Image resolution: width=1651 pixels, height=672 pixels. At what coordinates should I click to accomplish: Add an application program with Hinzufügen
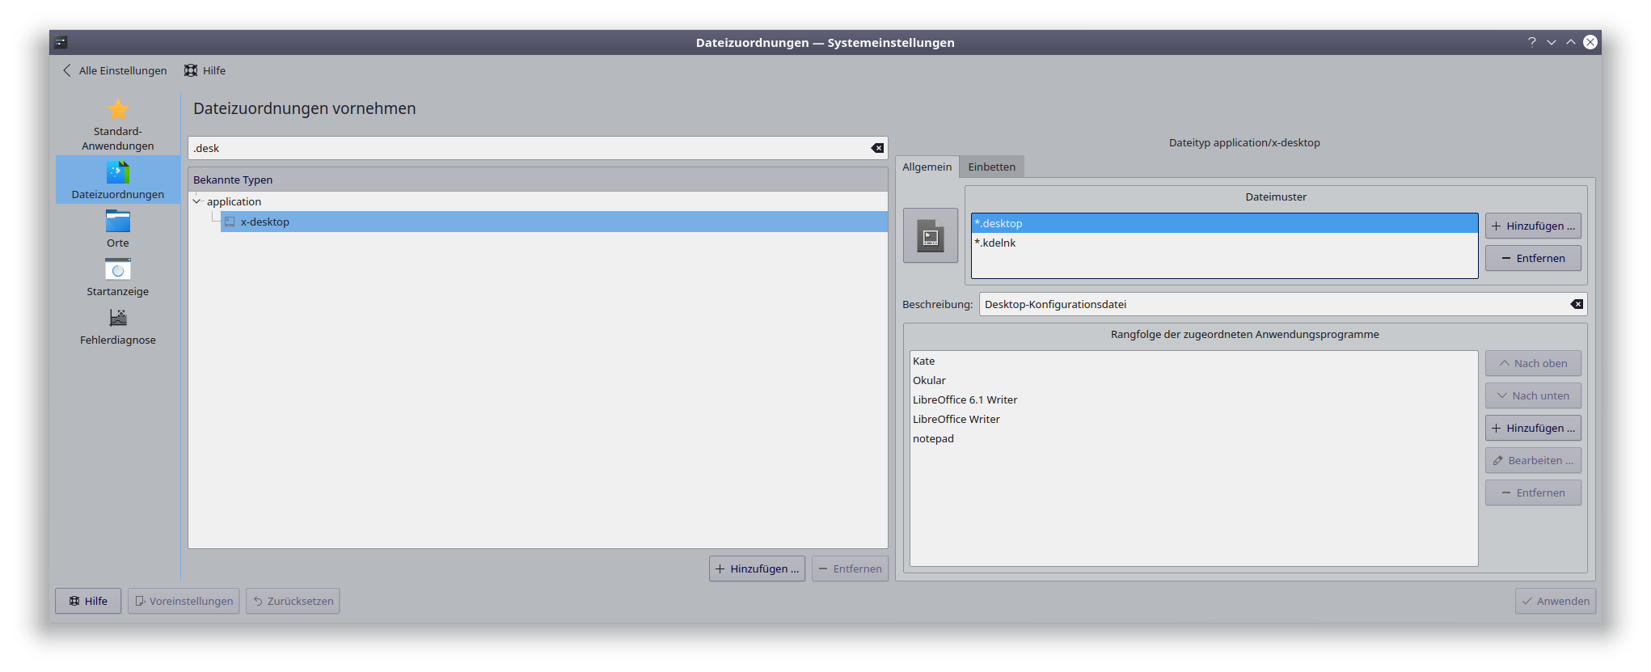coord(1533,428)
